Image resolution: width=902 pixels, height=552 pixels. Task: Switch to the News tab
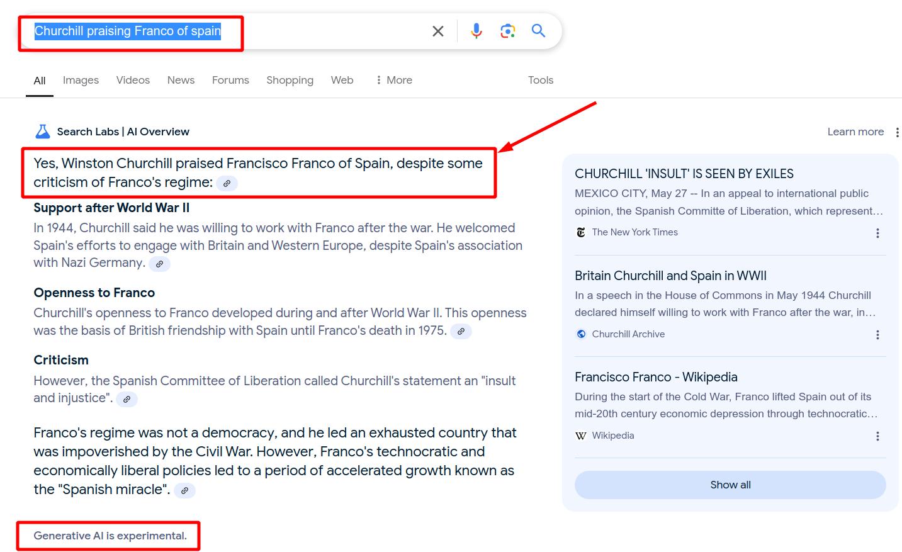coord(181,80)
